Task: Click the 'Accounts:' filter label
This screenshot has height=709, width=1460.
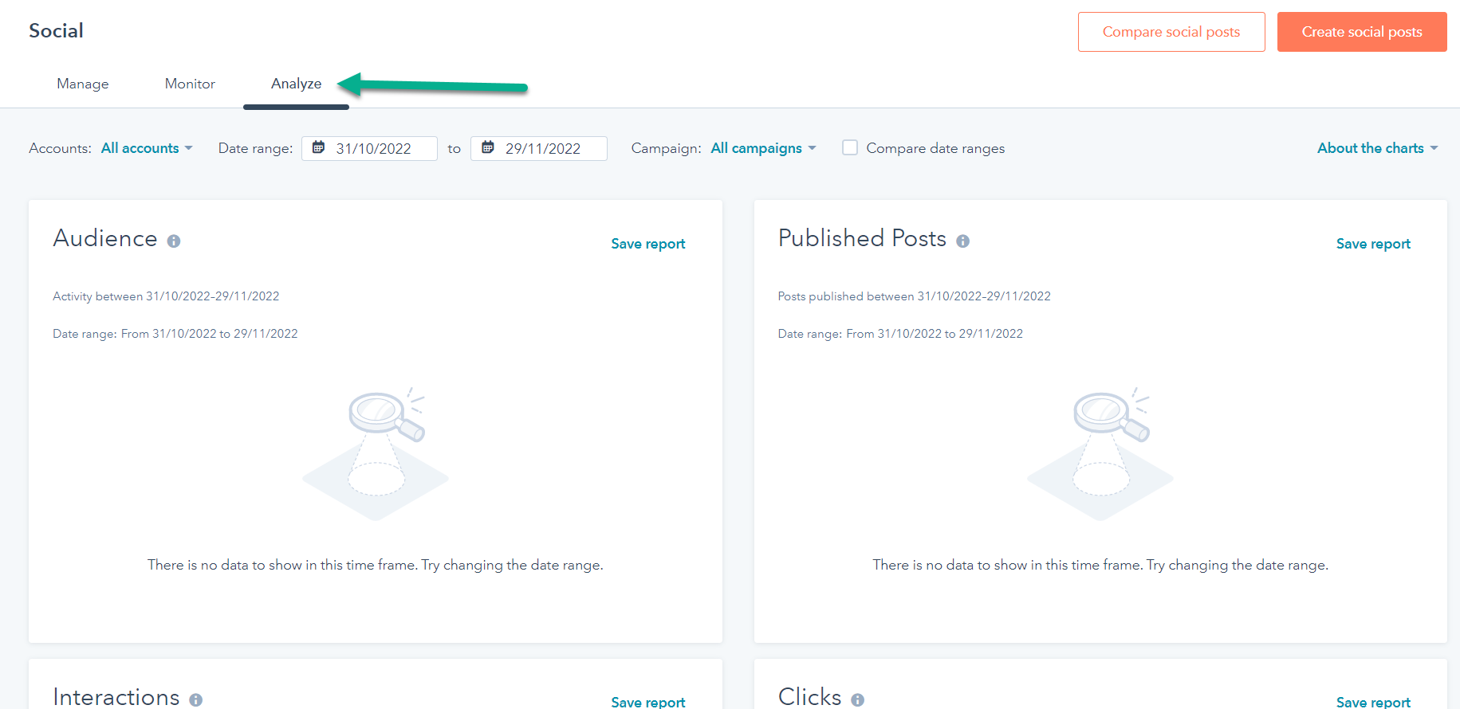Action: click(61, 148)
